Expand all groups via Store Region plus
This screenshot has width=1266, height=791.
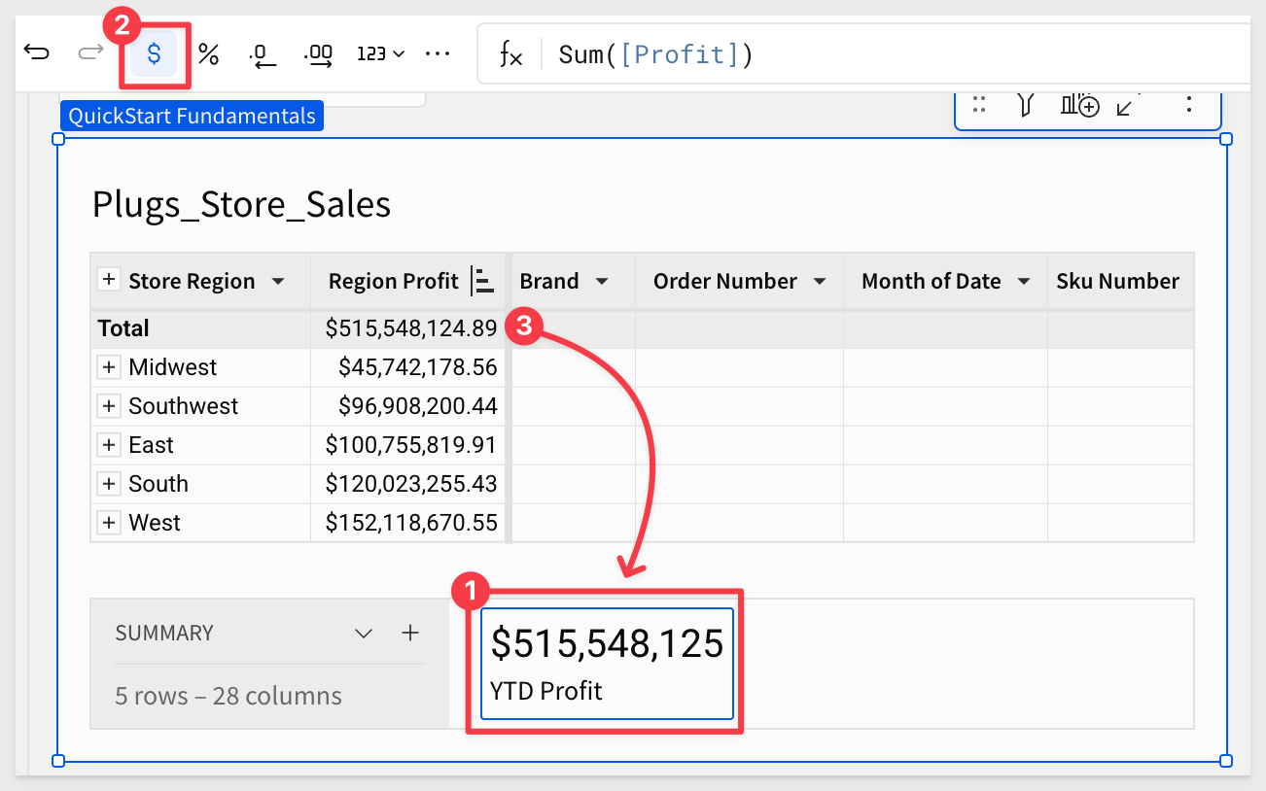108,281
